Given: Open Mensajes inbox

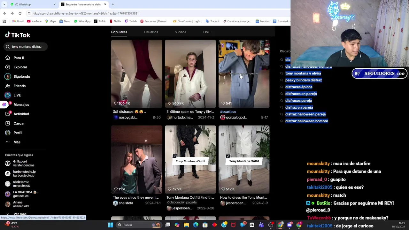Looking at the screenshot, I should 17,104.
